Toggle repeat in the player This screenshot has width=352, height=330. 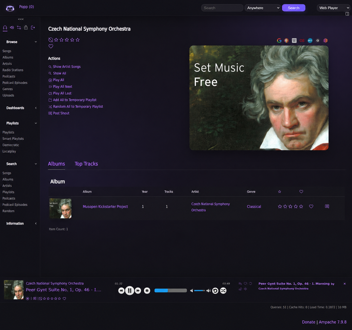click(215, 291)
